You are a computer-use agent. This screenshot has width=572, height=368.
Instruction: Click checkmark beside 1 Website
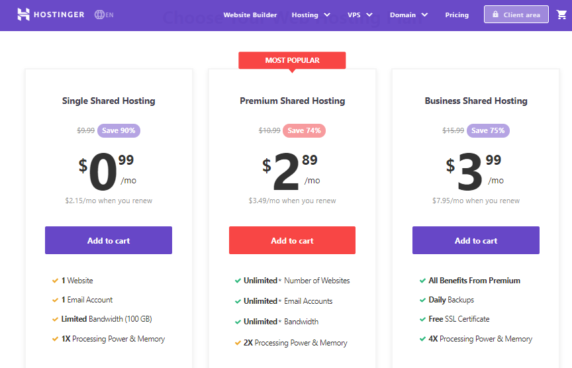pos(55,281)
